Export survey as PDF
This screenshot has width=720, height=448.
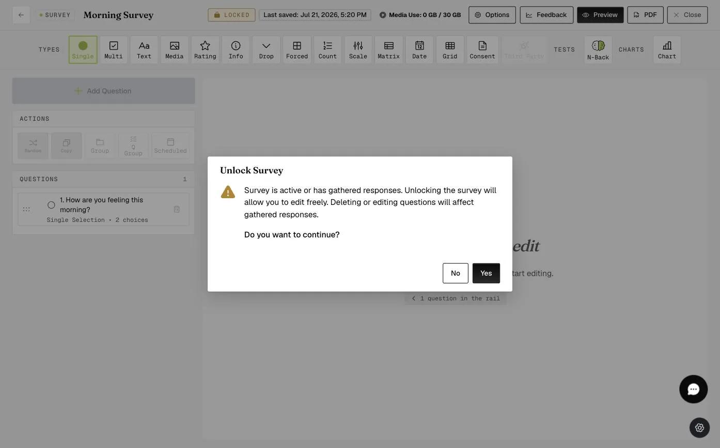(645, 15)
